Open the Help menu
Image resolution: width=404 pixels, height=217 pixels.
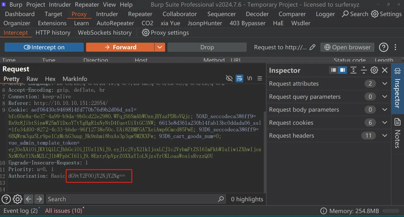tap(126, 5)
